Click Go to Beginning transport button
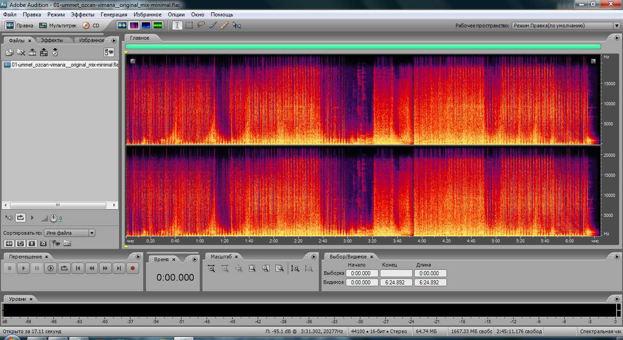The width and height of the screenshot is (623, 340). tap(78, 268)
